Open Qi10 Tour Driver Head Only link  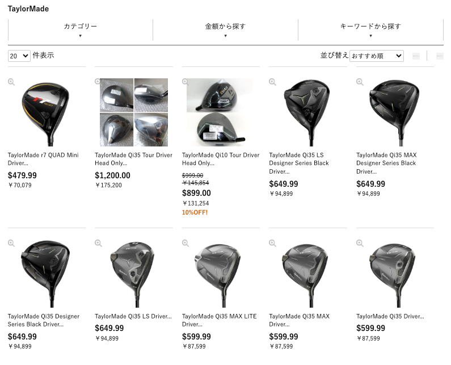point(221,159)
